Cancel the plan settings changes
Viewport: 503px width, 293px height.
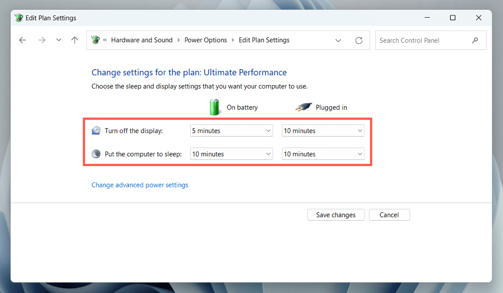[389, 215]
